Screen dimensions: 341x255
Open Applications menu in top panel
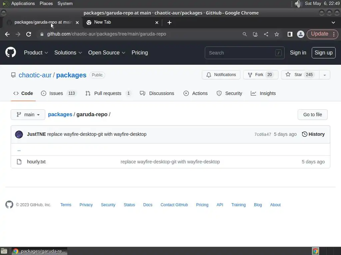pos(23,3)
